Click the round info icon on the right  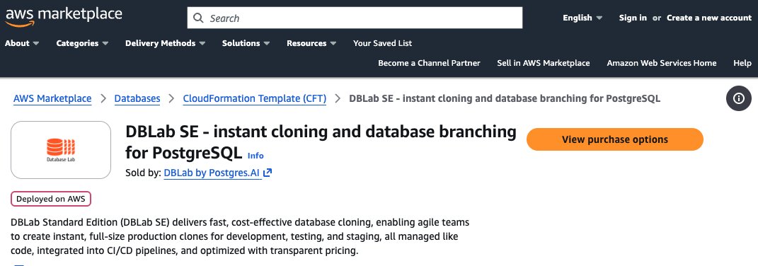[x=738, y=98]
